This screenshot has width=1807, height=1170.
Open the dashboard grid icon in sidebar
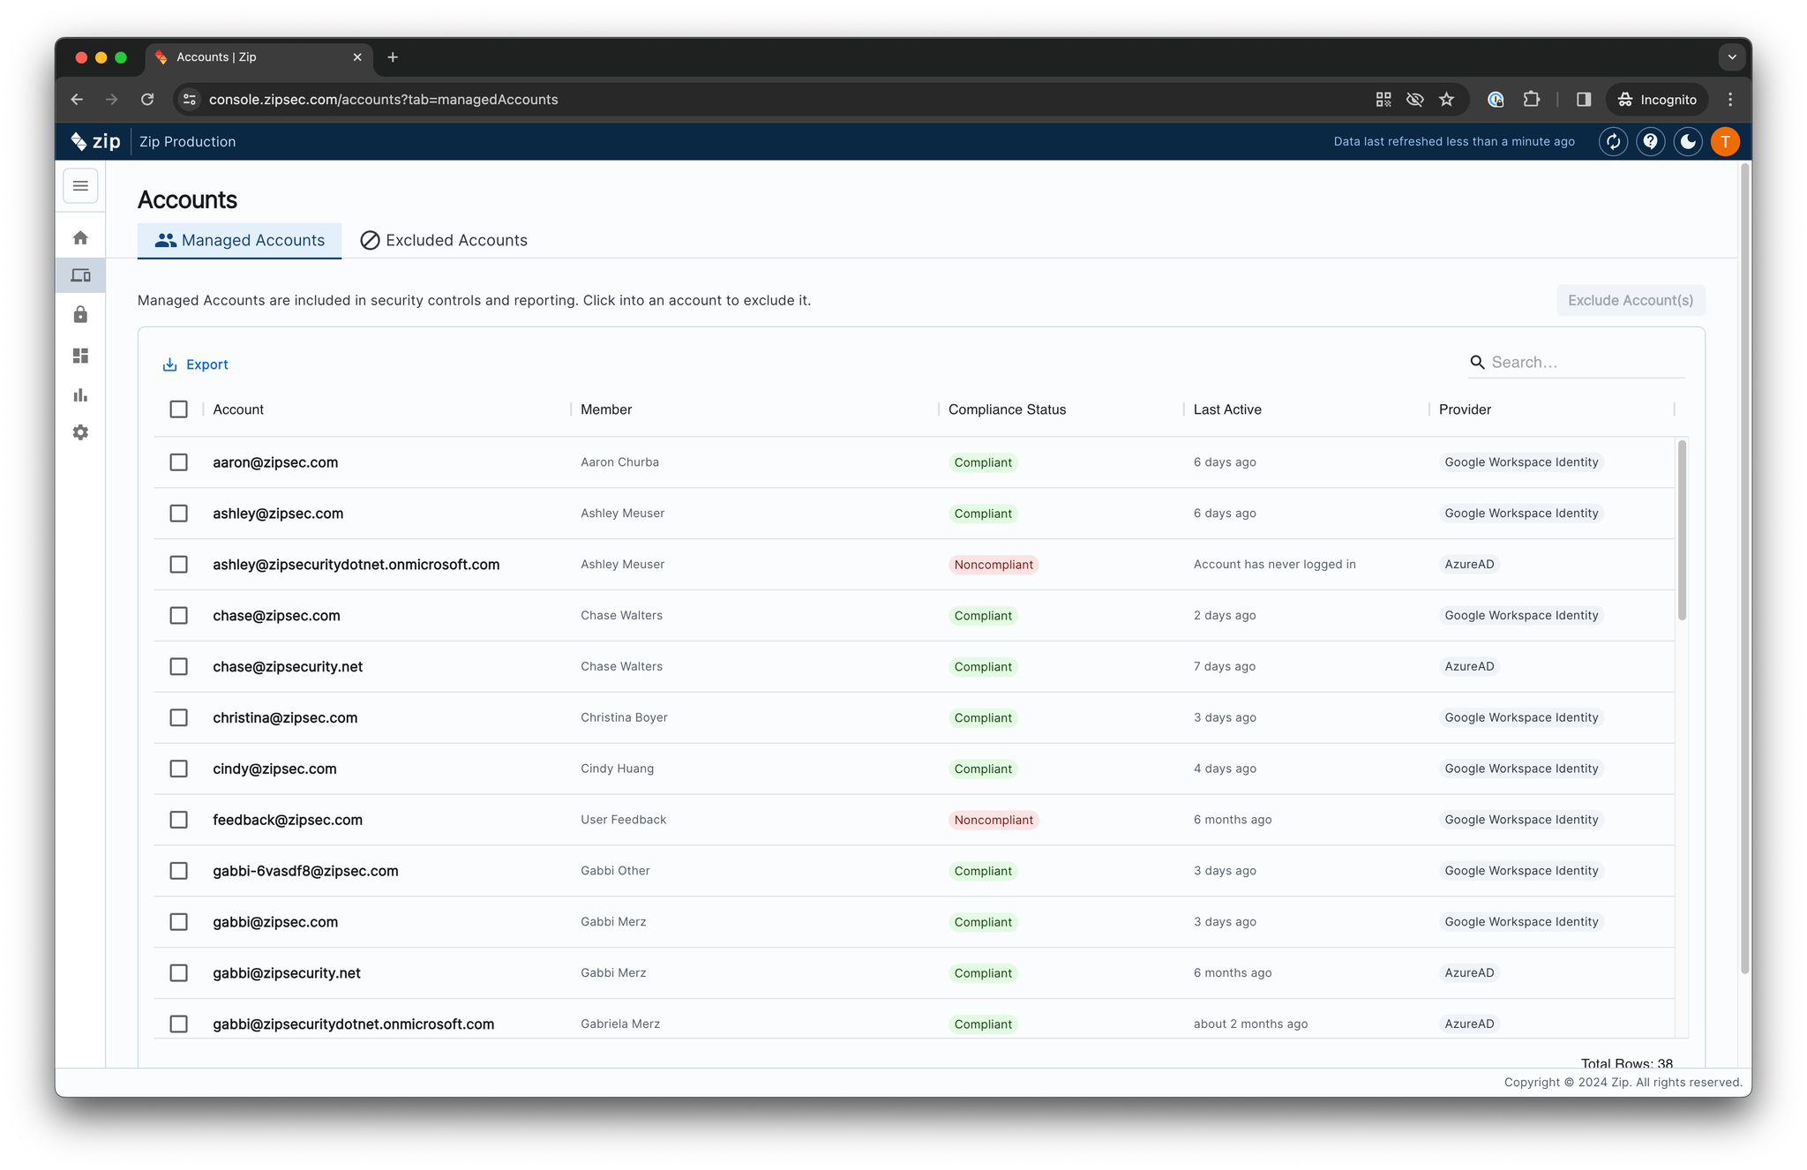80,356
